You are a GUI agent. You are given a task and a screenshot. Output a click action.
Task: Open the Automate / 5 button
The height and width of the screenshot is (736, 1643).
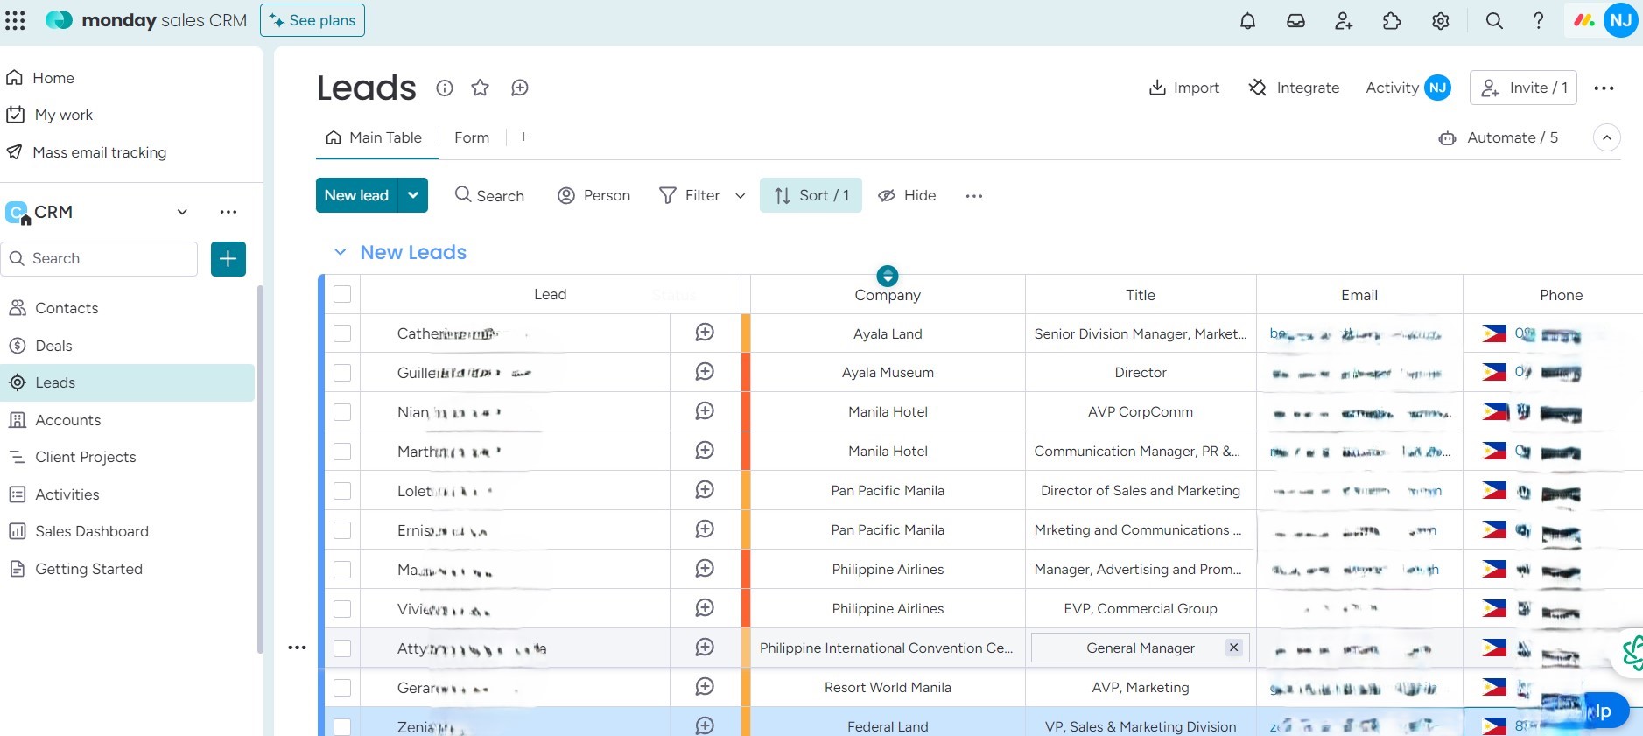[1498, 137]
